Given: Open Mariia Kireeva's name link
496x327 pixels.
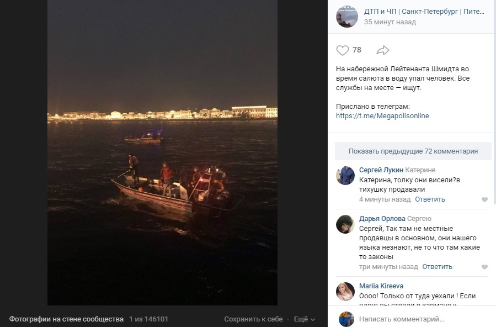Looking at the screenshot, I should click(381, 286).
